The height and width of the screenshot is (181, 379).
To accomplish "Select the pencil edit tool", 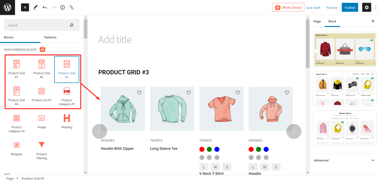I will [x=36, y=7].
